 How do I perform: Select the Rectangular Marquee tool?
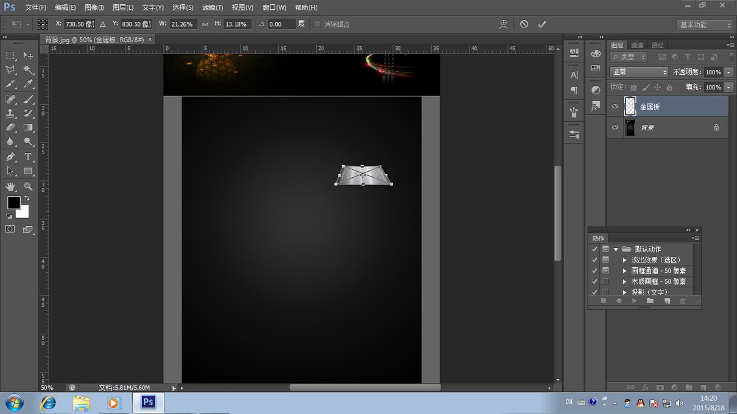coord(10,55)
